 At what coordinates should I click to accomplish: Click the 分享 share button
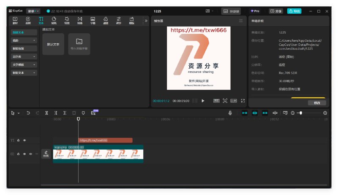(x=276, y=11)
